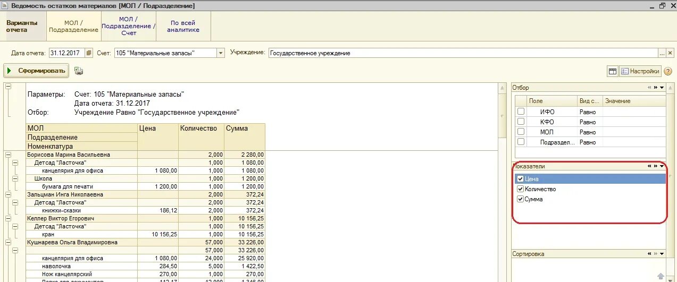Screen dimensions: 677x282
Task: Select the Равно cell in ИФО row
Action: pos(590,112)
